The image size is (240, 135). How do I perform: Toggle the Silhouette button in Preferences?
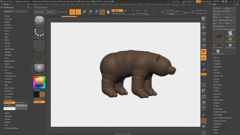click(21, 102)
